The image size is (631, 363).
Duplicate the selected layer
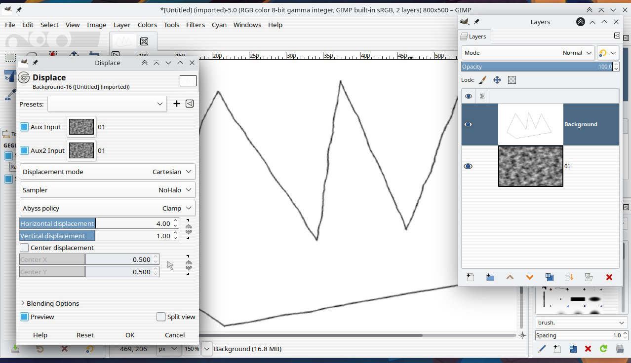tap(550, 277)
